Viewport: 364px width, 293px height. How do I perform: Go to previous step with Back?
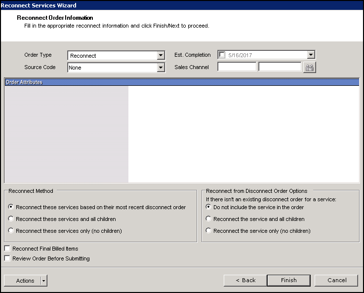coord(245,280)
